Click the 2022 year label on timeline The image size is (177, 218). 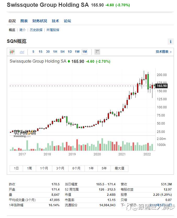147,154
